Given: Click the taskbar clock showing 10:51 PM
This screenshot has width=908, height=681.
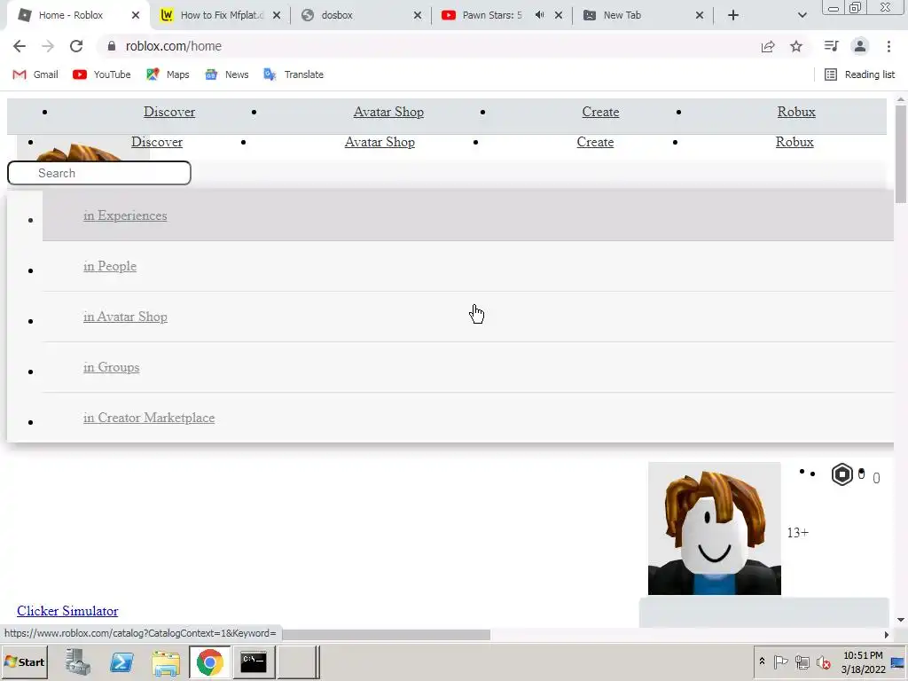Looking at the screenshot, I should point(863,662).
